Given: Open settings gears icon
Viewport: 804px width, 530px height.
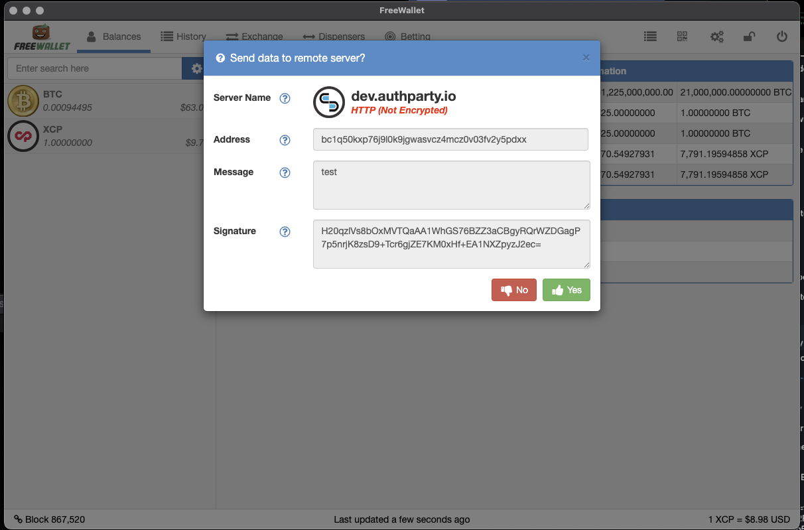Looking at the screenshot, I should (716, 37).
